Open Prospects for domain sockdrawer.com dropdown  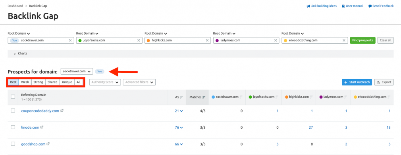[77, 72]
